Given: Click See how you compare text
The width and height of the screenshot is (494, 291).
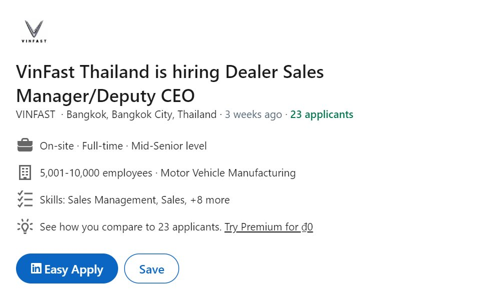Looking at the screenshot, I should pyautogui.click(x=130, y=227).
